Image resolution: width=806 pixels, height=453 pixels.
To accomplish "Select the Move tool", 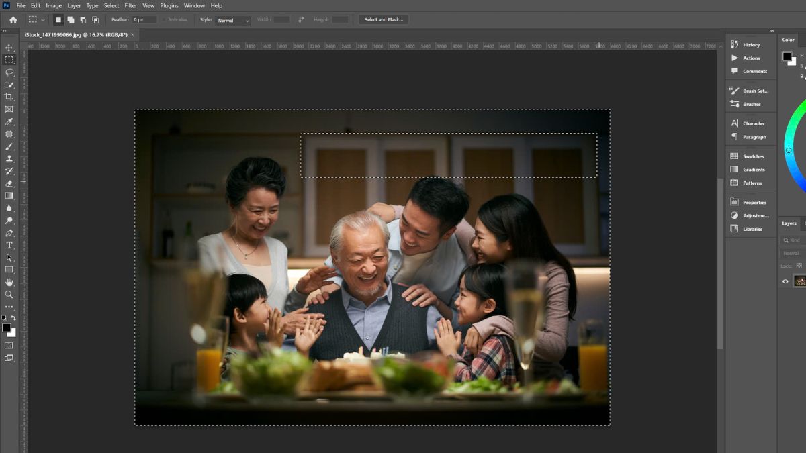I will (9, 48).
